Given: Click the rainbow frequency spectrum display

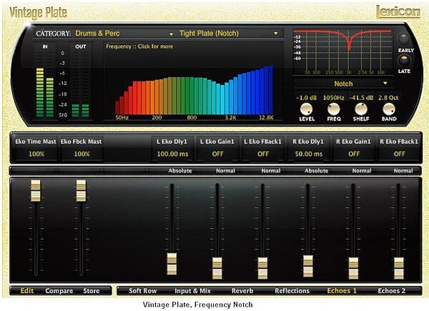Looking at the screenshot, I should pos(194,90).
